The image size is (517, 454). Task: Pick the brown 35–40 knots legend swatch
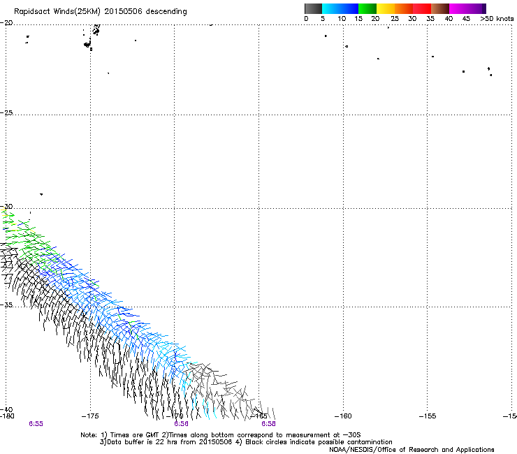(x=440, y=8)
